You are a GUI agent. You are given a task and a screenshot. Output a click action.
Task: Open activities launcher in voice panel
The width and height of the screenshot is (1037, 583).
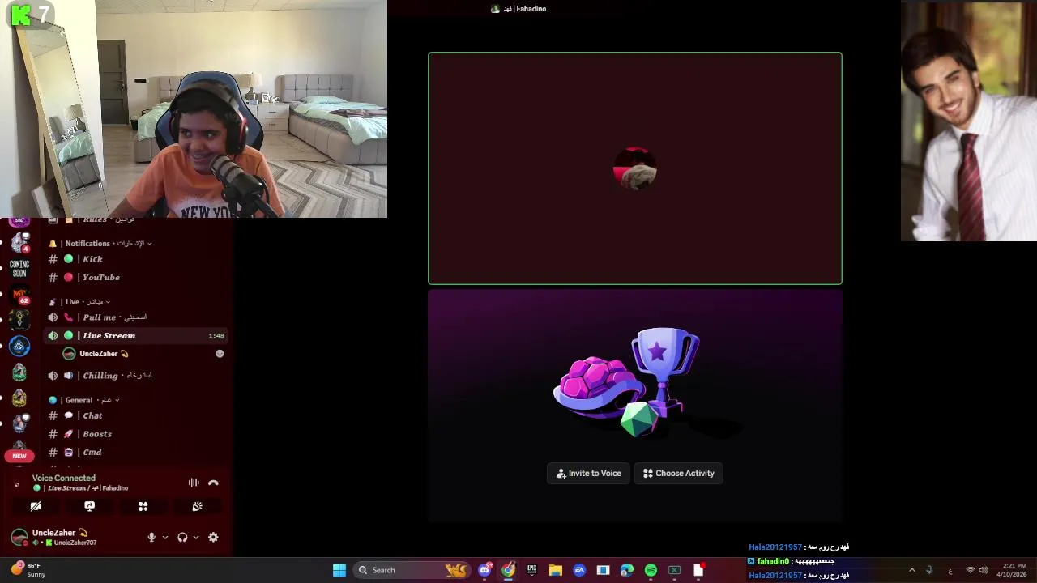(143, 506)
